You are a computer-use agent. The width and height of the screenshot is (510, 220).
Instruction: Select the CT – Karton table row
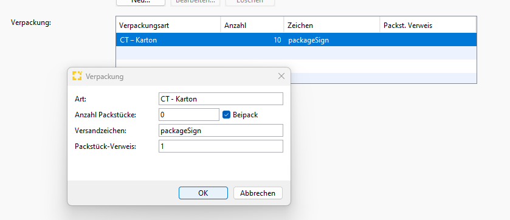pos(296,40)
